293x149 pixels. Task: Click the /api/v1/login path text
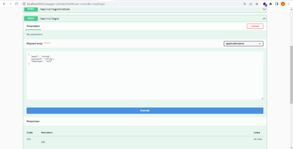coord(49,19)
